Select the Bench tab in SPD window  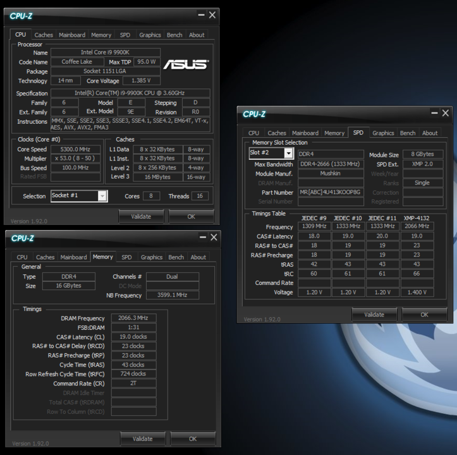coord(408,133)
